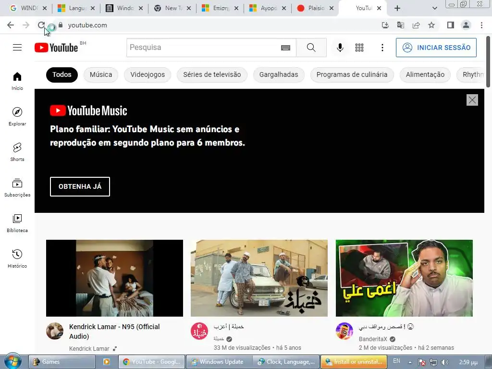The height and width of the screenshot is (369, 492).
Task: Go to Início in the sidebar
Action: [17, 81]
